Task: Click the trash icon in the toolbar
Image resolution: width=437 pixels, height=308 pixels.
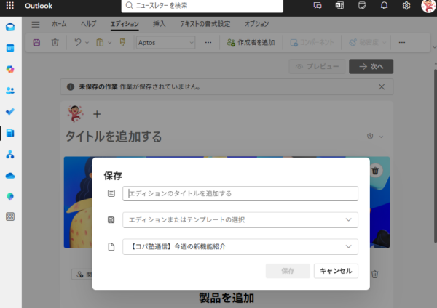Action: (55, 43)
